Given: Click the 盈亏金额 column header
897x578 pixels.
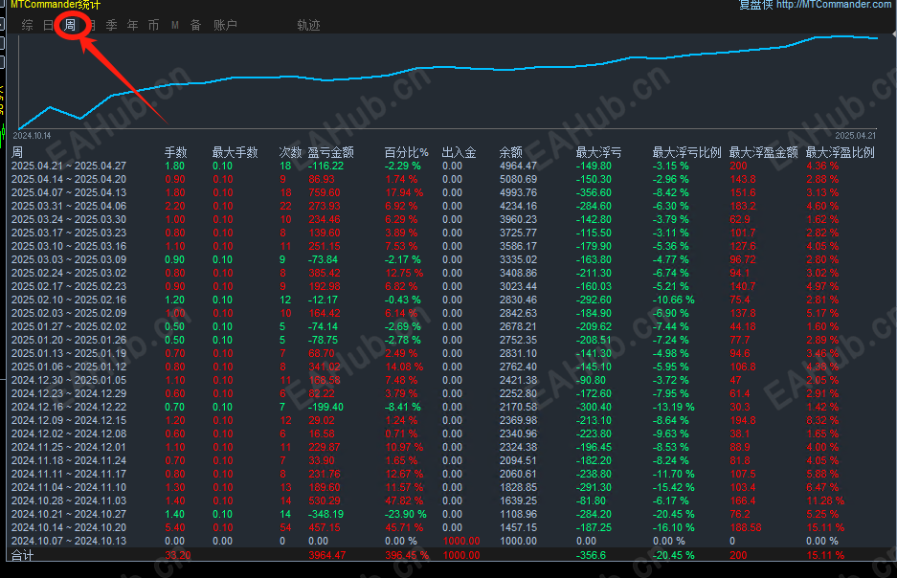Looking at the screenshot, I should point(330,153).
